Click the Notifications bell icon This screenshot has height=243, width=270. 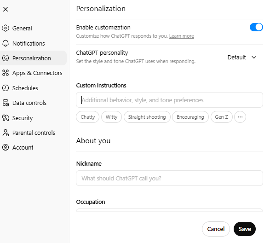6,43
